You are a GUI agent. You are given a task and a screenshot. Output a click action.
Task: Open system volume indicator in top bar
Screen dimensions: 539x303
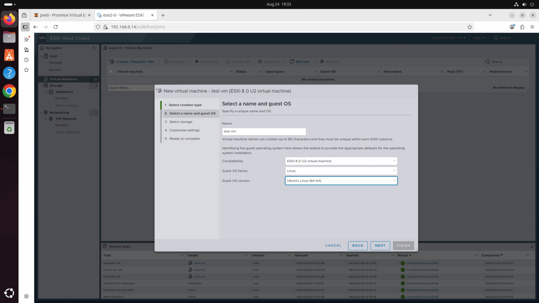[x=525, y=4]
